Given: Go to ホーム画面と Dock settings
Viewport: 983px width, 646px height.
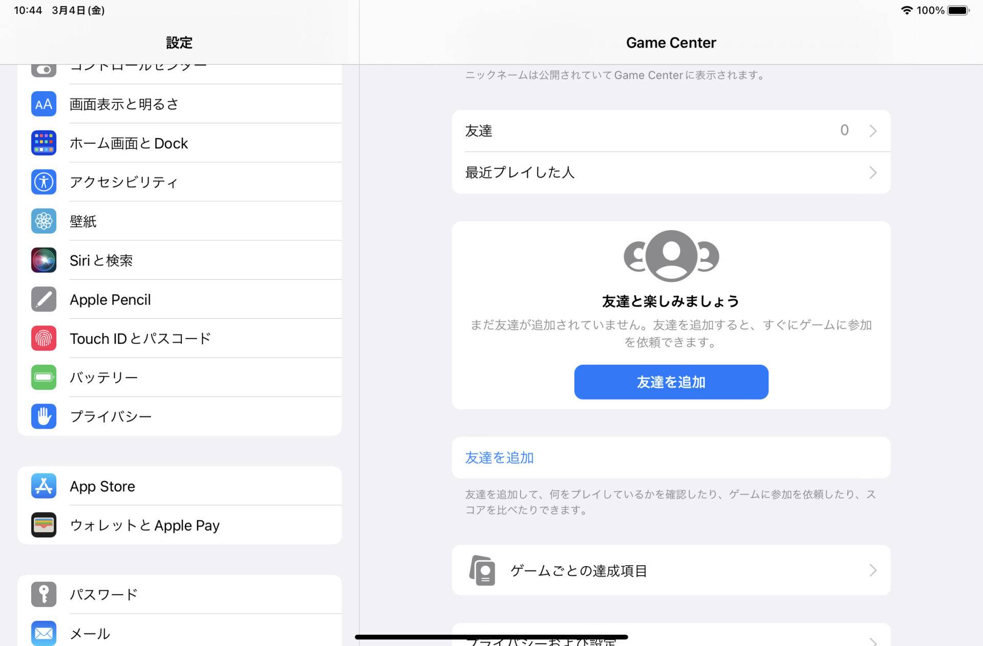Looking at the screenshot, I should (179, 143).
